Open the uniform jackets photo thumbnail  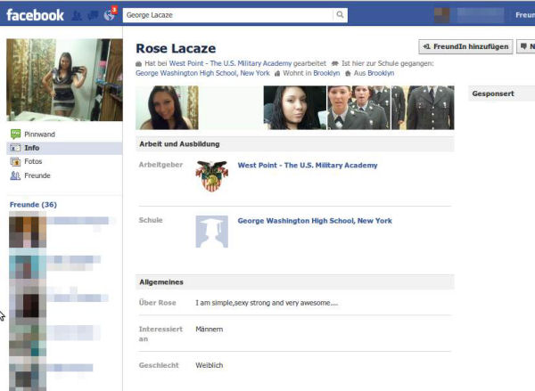pyautogui.click(x=423, y=108)
